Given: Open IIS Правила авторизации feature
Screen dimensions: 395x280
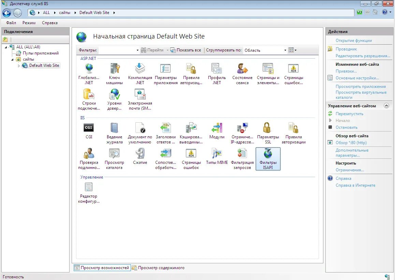Looking at the screenshot, I should pyautogui.click(x=293, y=133).
